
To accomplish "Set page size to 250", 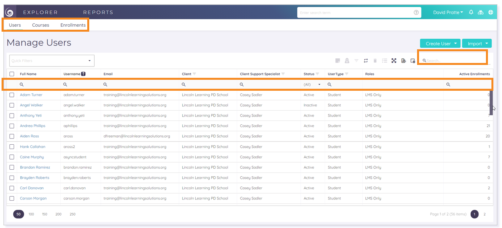I will (x=72, y=214).
